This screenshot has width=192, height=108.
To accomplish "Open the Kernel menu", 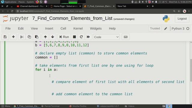I will (x=78, y=28).
